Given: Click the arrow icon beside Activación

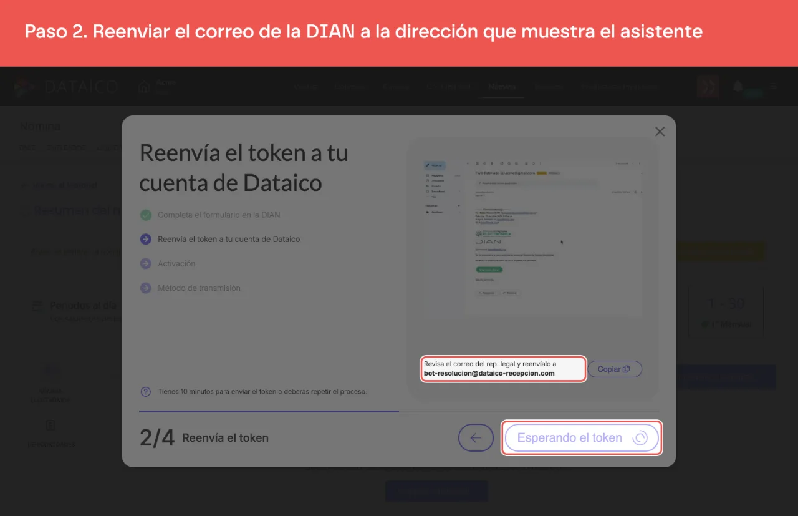Looking at the screenshot, I should (146, 263).
